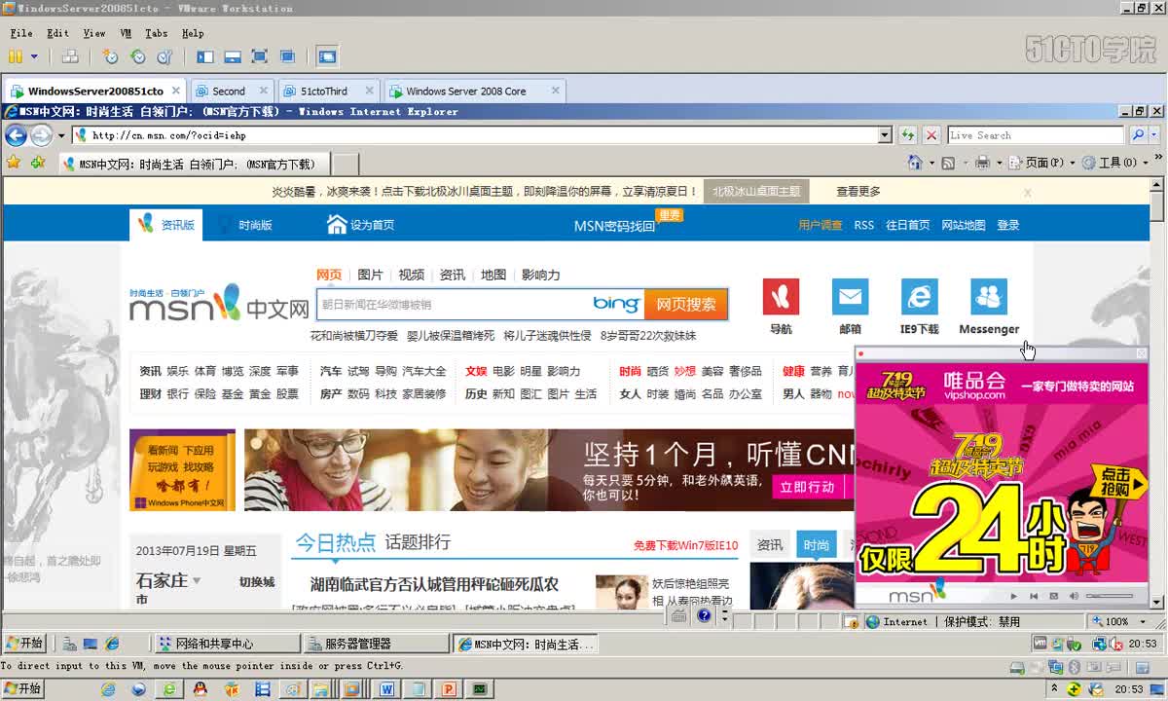Image resolution: width=1168 pixels, height=701 pixels.
Task: Click the 设为首页 home icon link
Action: click(361, 225)
